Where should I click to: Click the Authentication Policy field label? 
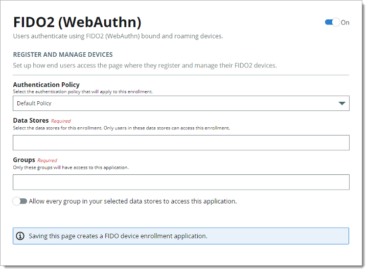[x=46, y=84]
